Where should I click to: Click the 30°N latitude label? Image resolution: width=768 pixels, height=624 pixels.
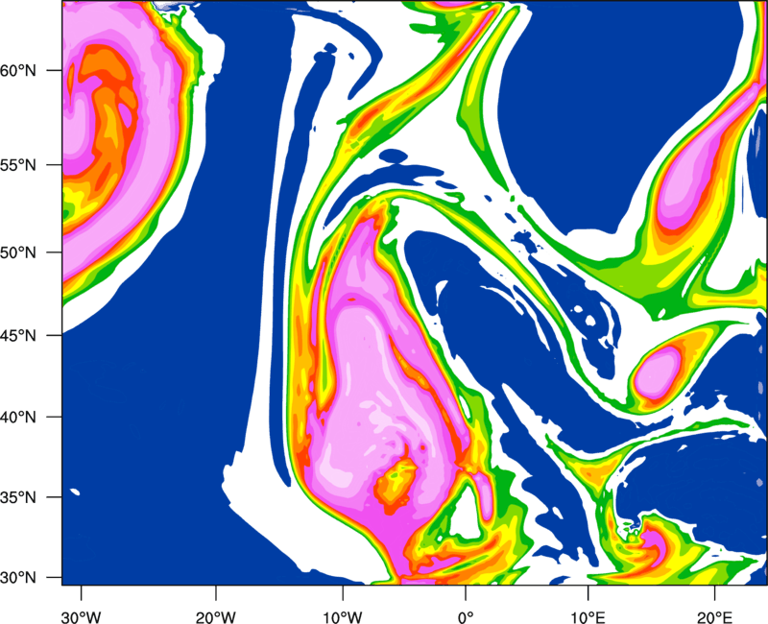[x=18, y=578]
